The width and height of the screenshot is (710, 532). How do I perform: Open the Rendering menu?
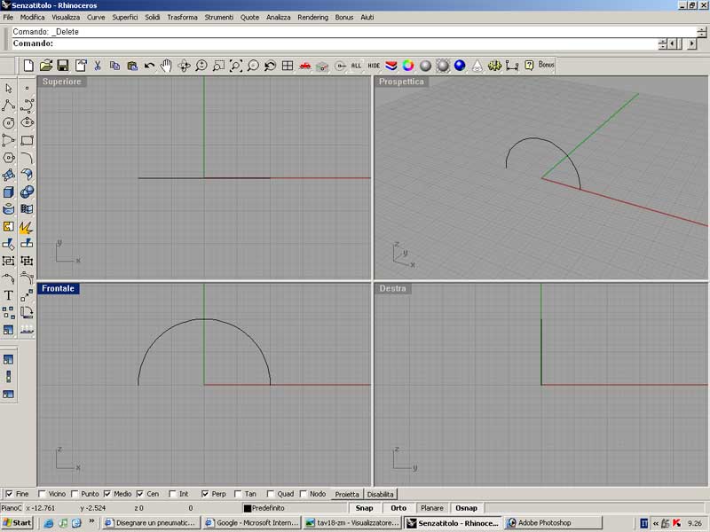312,17
